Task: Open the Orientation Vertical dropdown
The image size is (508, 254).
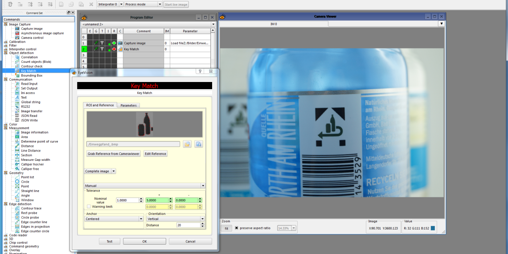Action: tap(176, 219)
